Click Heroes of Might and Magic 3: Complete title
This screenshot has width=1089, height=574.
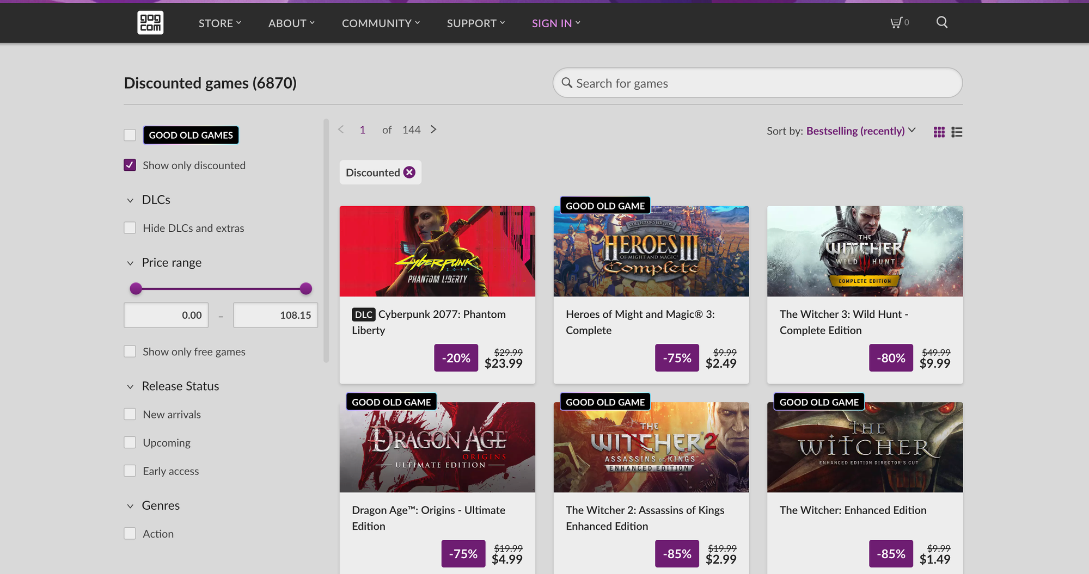click(640, 322)
